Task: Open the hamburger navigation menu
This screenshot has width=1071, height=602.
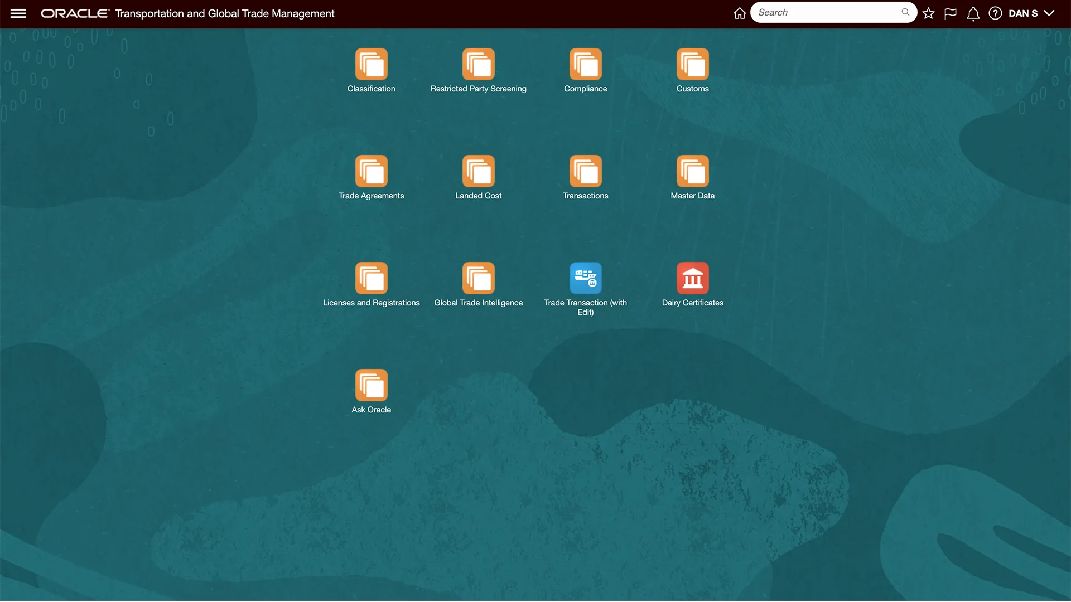Action: coord(18,13)
